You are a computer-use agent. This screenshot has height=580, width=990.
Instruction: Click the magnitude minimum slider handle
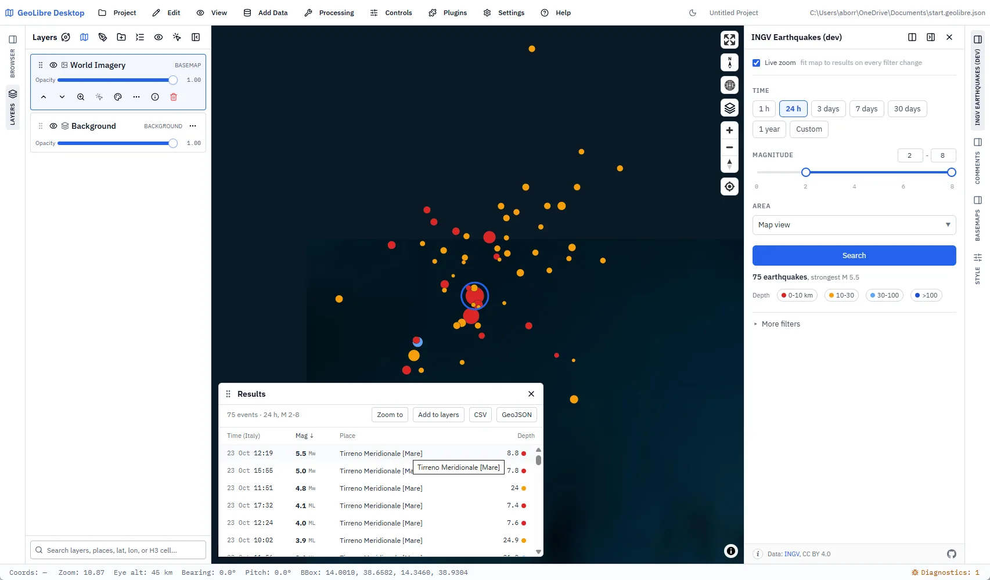805,172
